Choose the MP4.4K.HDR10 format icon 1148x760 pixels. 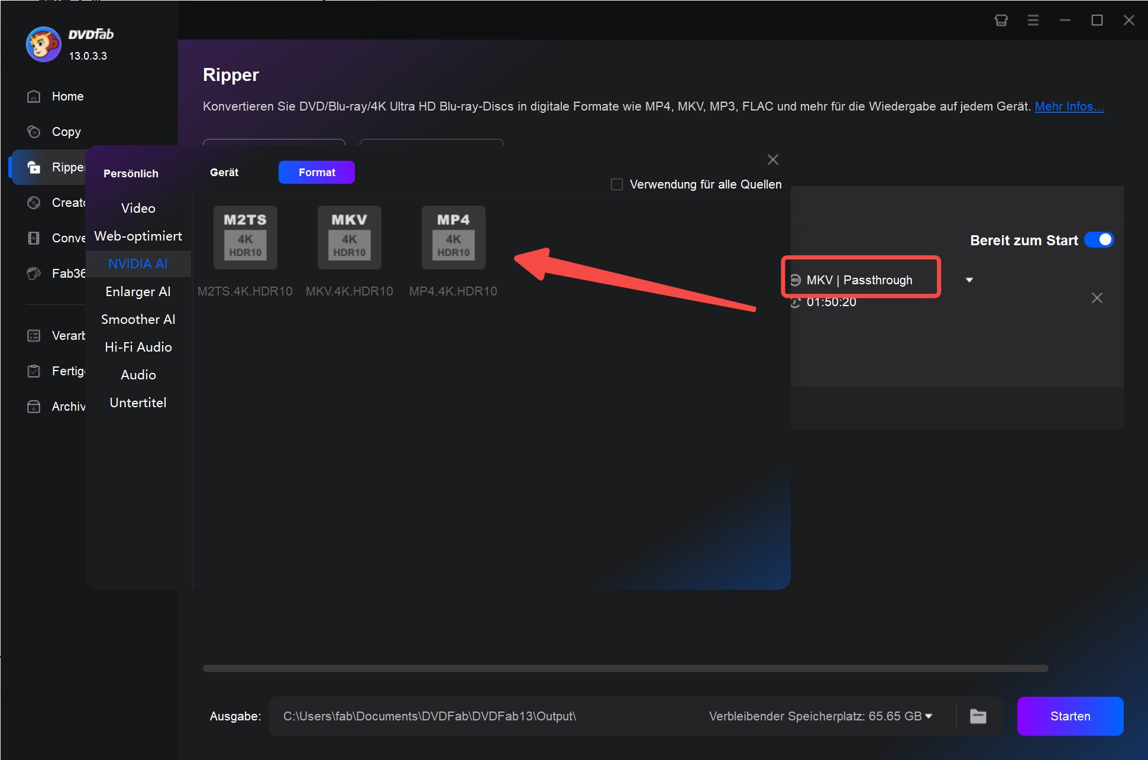pos(453,238)
